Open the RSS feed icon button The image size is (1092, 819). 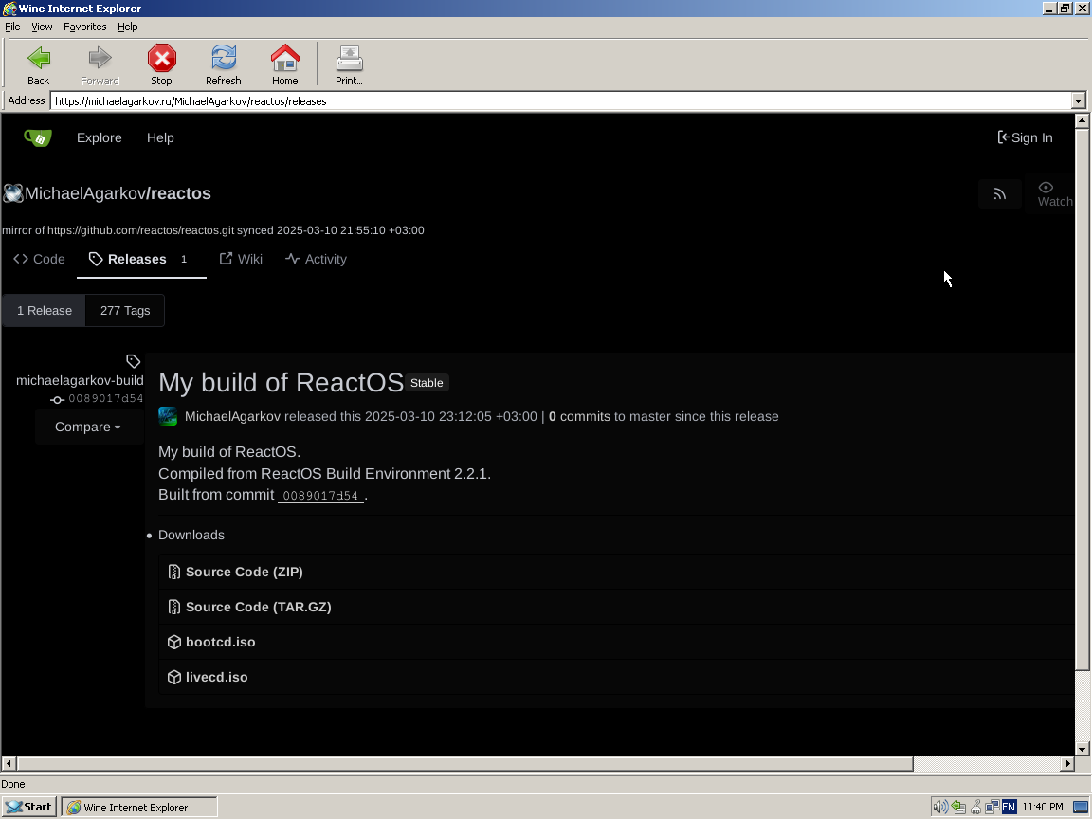tap(999, 193)
